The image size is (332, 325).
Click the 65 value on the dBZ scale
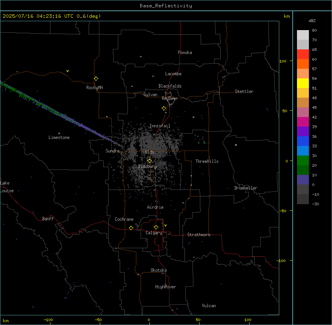314,50
